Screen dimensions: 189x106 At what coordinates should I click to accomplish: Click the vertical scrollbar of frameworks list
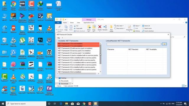pyautogui.click(x=100, y=54)
